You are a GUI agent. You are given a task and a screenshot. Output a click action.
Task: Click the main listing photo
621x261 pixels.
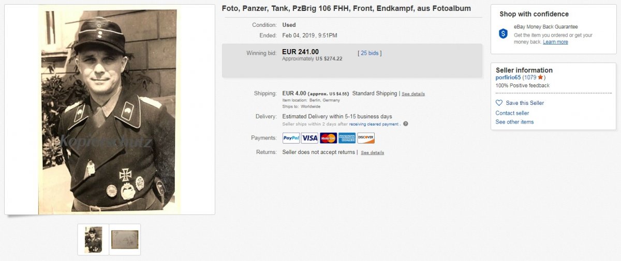pos(109,110)
